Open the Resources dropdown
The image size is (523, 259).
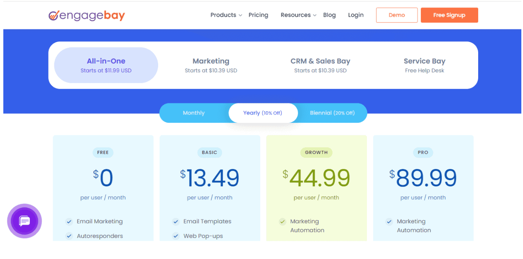pos(296,15)
